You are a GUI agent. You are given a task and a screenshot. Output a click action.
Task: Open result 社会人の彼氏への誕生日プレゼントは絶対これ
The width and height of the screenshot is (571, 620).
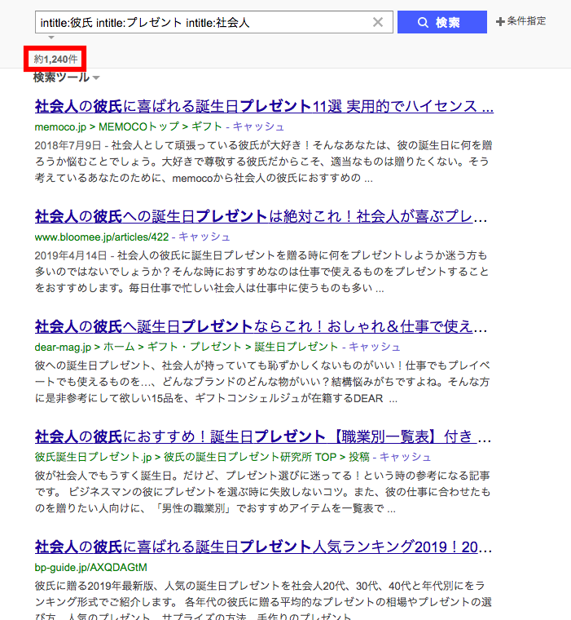pos(261,216)
